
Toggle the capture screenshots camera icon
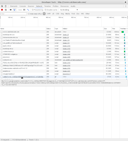pos(11,10)
